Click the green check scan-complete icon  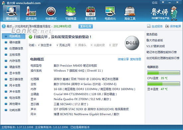tap(31, 37)
